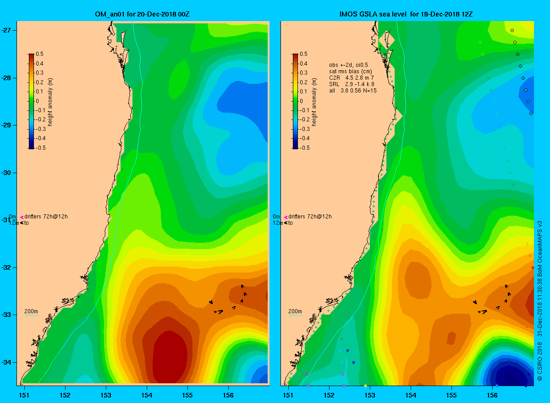Image resolution: width=550 pixels, height=403 pixels.
Task: Click the yellow dot marker near 153 in right map
Action: pos(365,386)
